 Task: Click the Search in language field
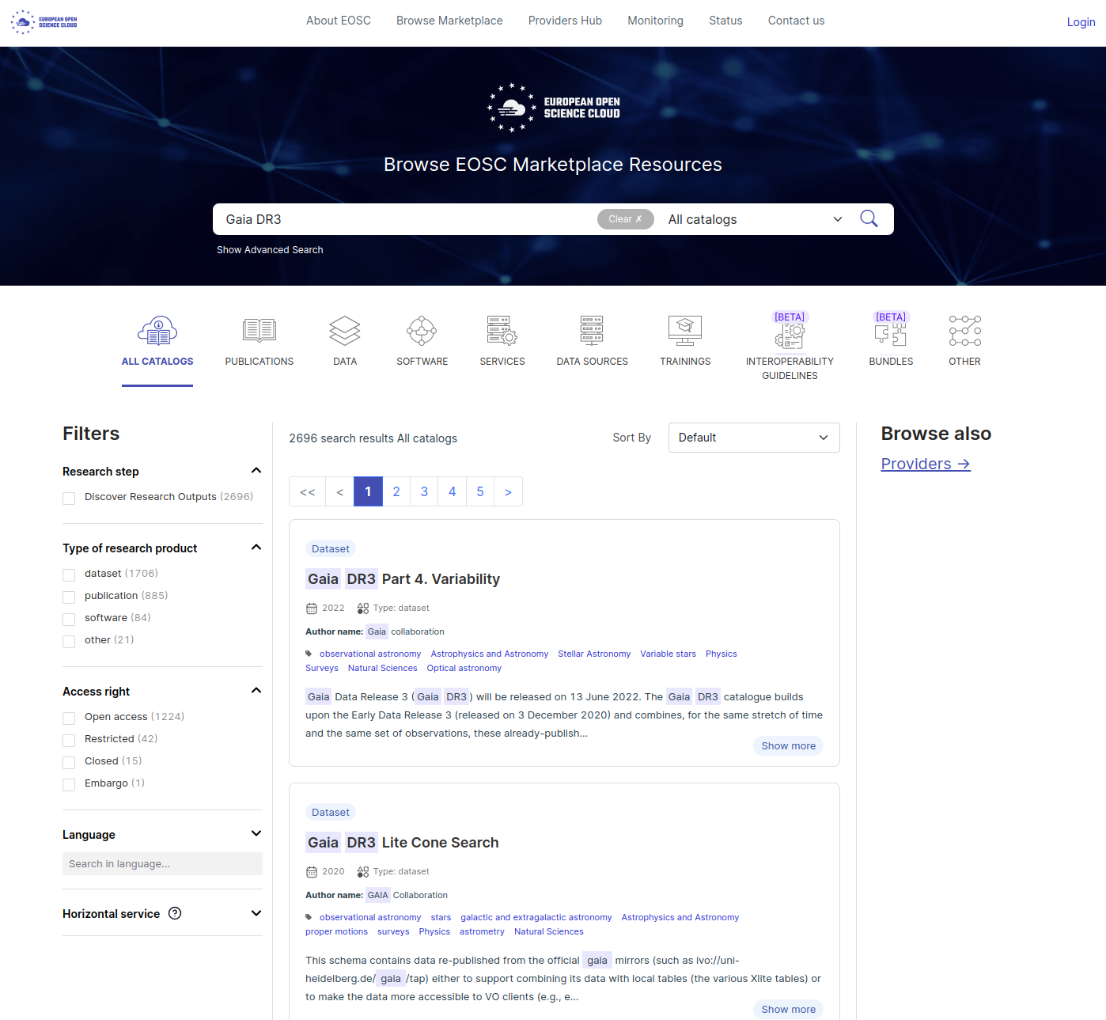click(x=162, y=864)
